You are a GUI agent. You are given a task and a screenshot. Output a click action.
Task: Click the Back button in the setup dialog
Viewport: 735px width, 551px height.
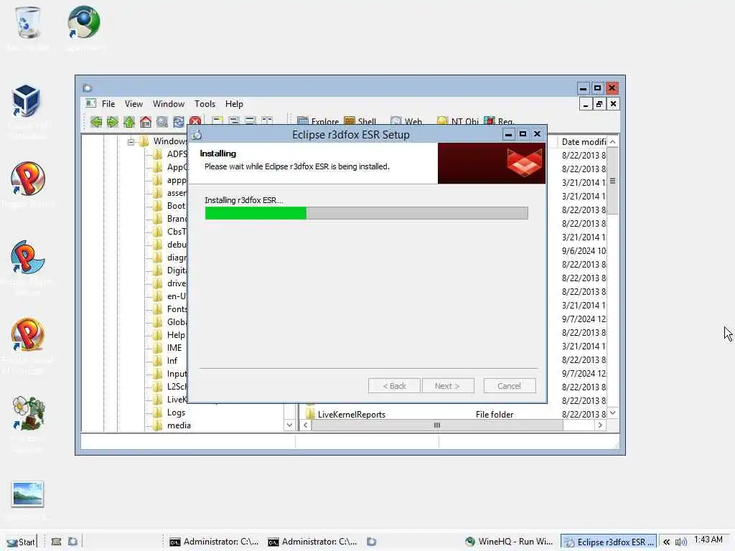tap(394, 386)
